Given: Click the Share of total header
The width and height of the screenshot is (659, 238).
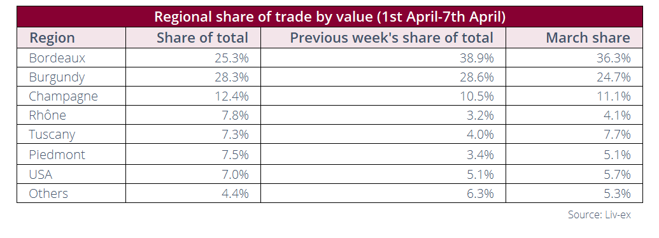Looking at the screenshot, I should coord(202,38).
